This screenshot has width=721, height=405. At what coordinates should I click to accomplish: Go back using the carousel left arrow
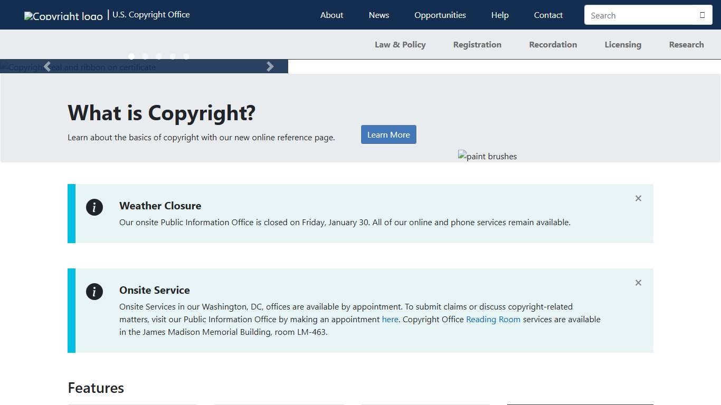coord(47,66)
